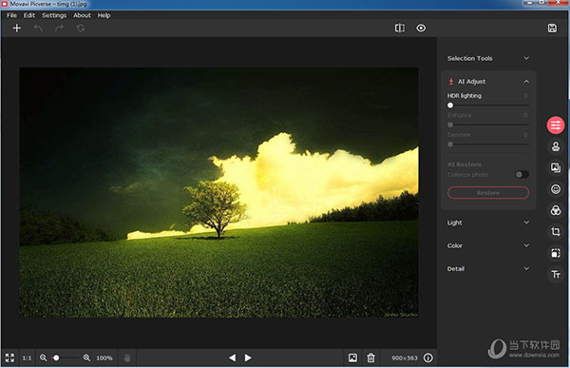
Task: Select the red Adjust sliders icon
Action: (x=556, y=126)
